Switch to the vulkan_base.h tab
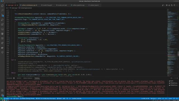This screenshot has width=179, height=101. (x=94, y=5)
